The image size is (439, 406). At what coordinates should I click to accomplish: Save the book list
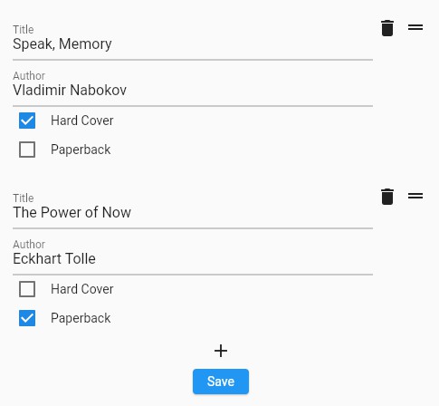pos(221,382)
